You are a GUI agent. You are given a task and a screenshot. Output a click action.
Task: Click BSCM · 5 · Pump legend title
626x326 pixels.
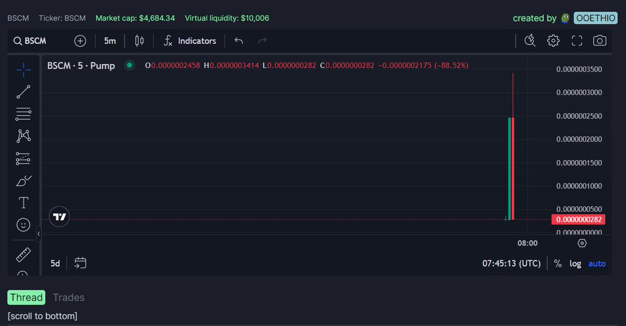click(x=81, y=66)
